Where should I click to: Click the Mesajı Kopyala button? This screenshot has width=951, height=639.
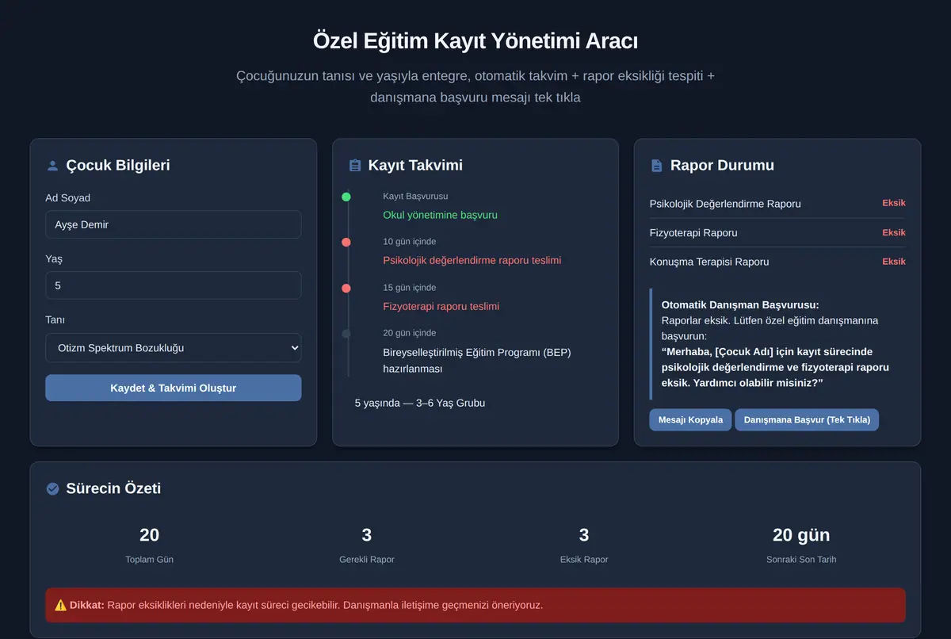point(690,419)
